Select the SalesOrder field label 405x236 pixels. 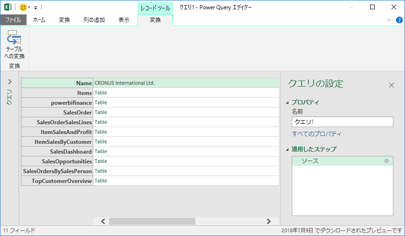click(x=57, y=113)
